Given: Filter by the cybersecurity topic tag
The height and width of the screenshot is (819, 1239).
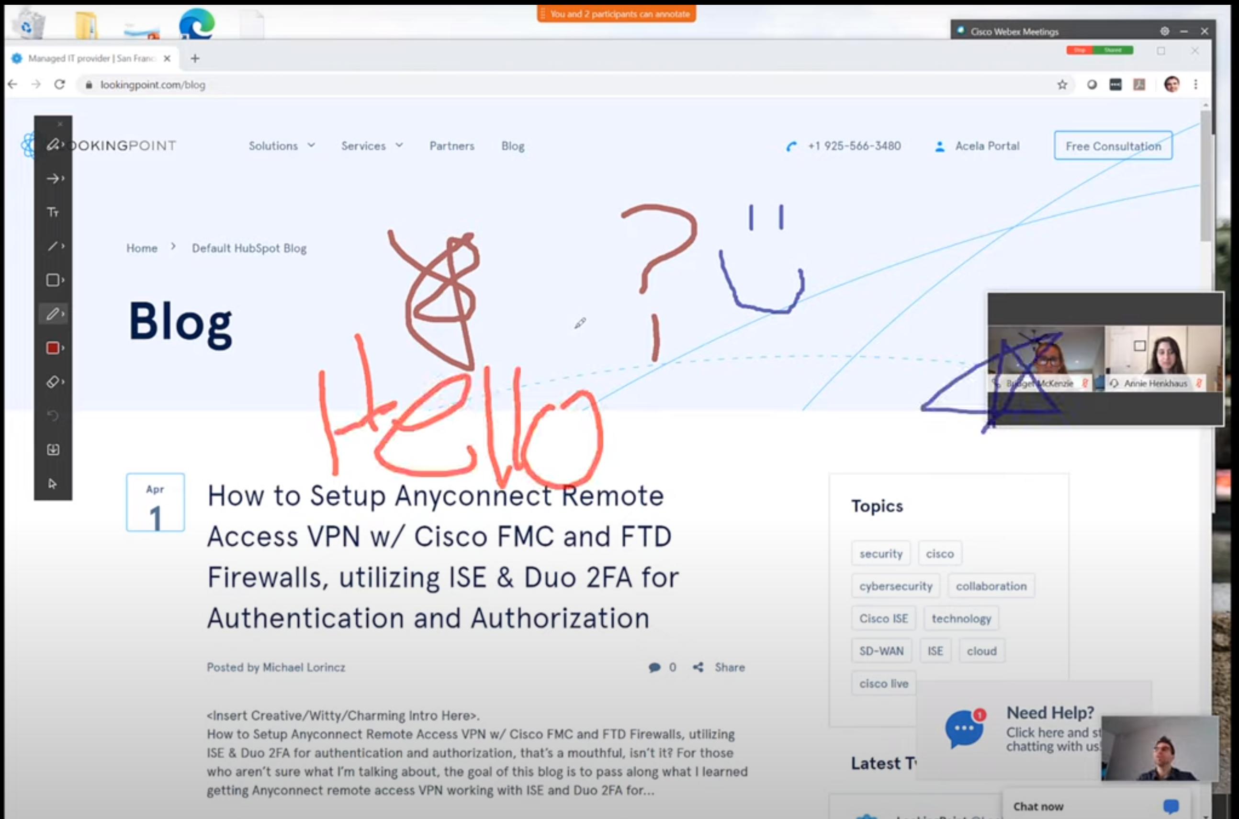Looking at the screenshot, I should pyautogui.click(x=895, y=585).
